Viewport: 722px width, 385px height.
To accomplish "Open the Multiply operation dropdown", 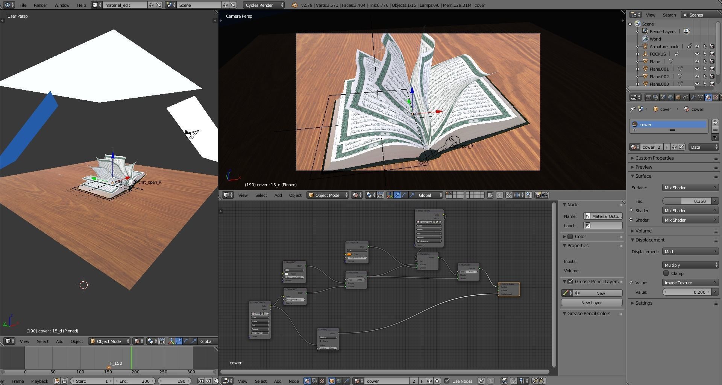I will pyautogui.click(x=690, y=265).
